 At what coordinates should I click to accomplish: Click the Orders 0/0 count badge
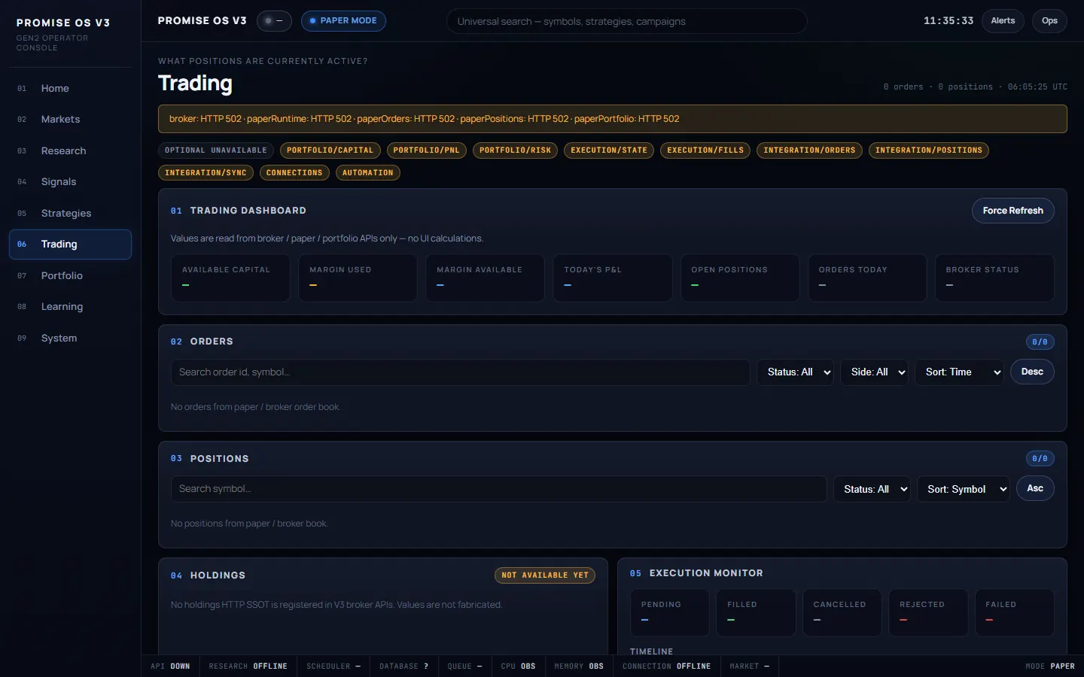click(x=1040, y=342)
